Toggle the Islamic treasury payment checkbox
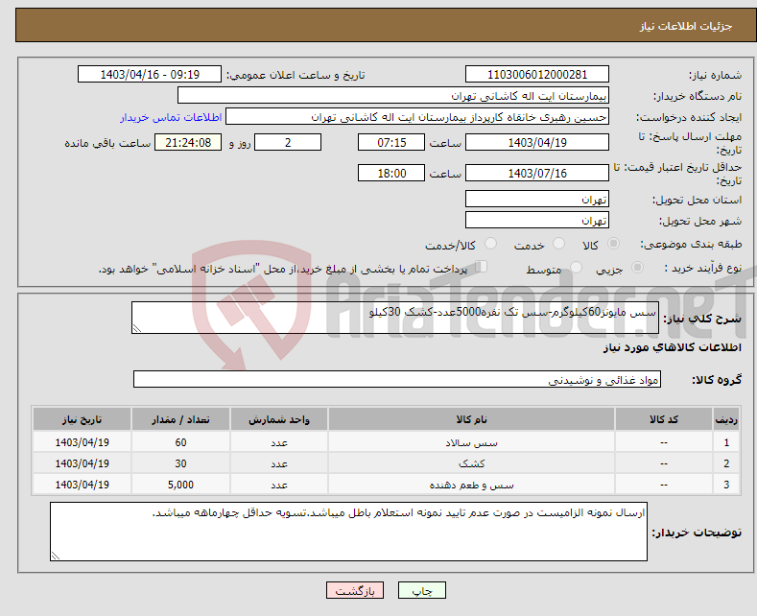 coord(482,267)
